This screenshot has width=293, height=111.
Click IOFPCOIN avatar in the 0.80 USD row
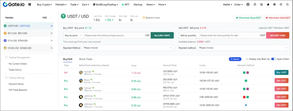pos(81,97)
